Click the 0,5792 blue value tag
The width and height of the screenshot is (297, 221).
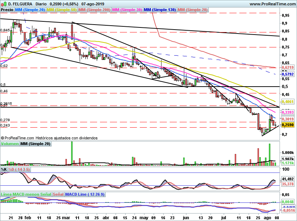288,74
